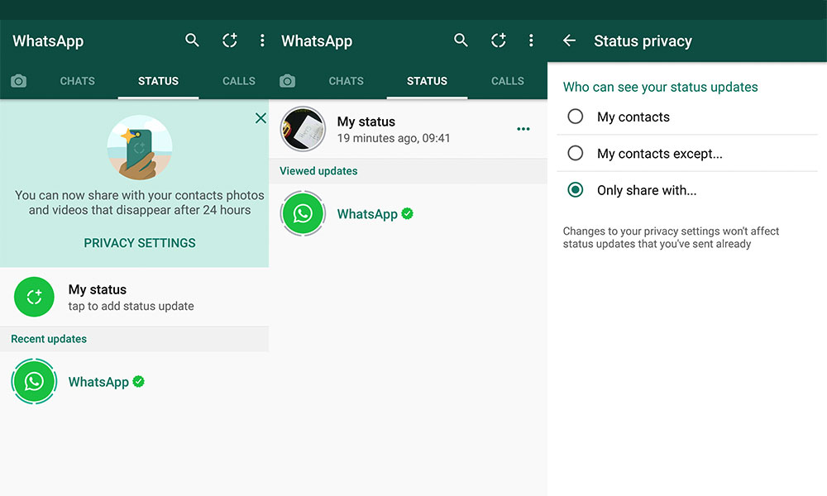Open camera tab in the first screen
The image size is (827, 496).
point(18,81)
